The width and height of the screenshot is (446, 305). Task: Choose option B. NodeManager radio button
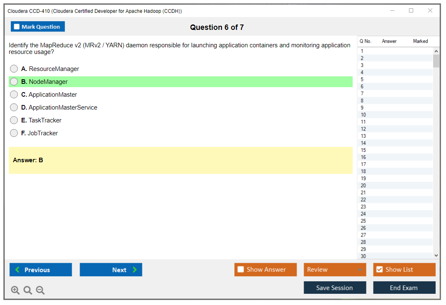click(14, 82)
